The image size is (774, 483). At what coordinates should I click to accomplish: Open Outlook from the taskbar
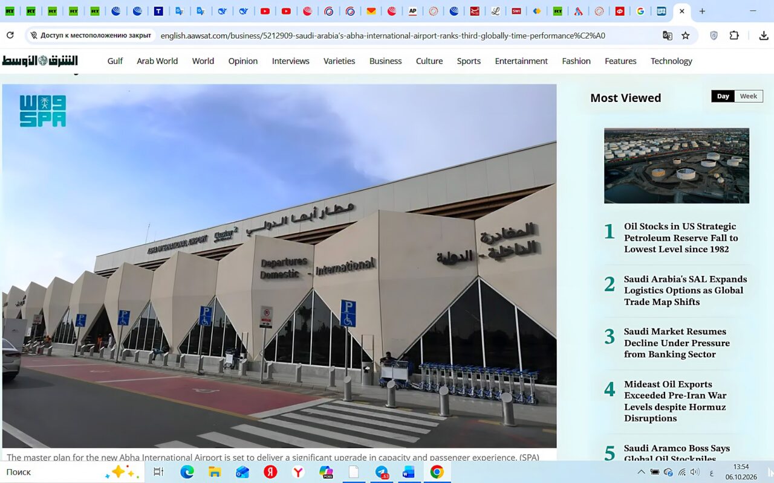coord(242,472)
